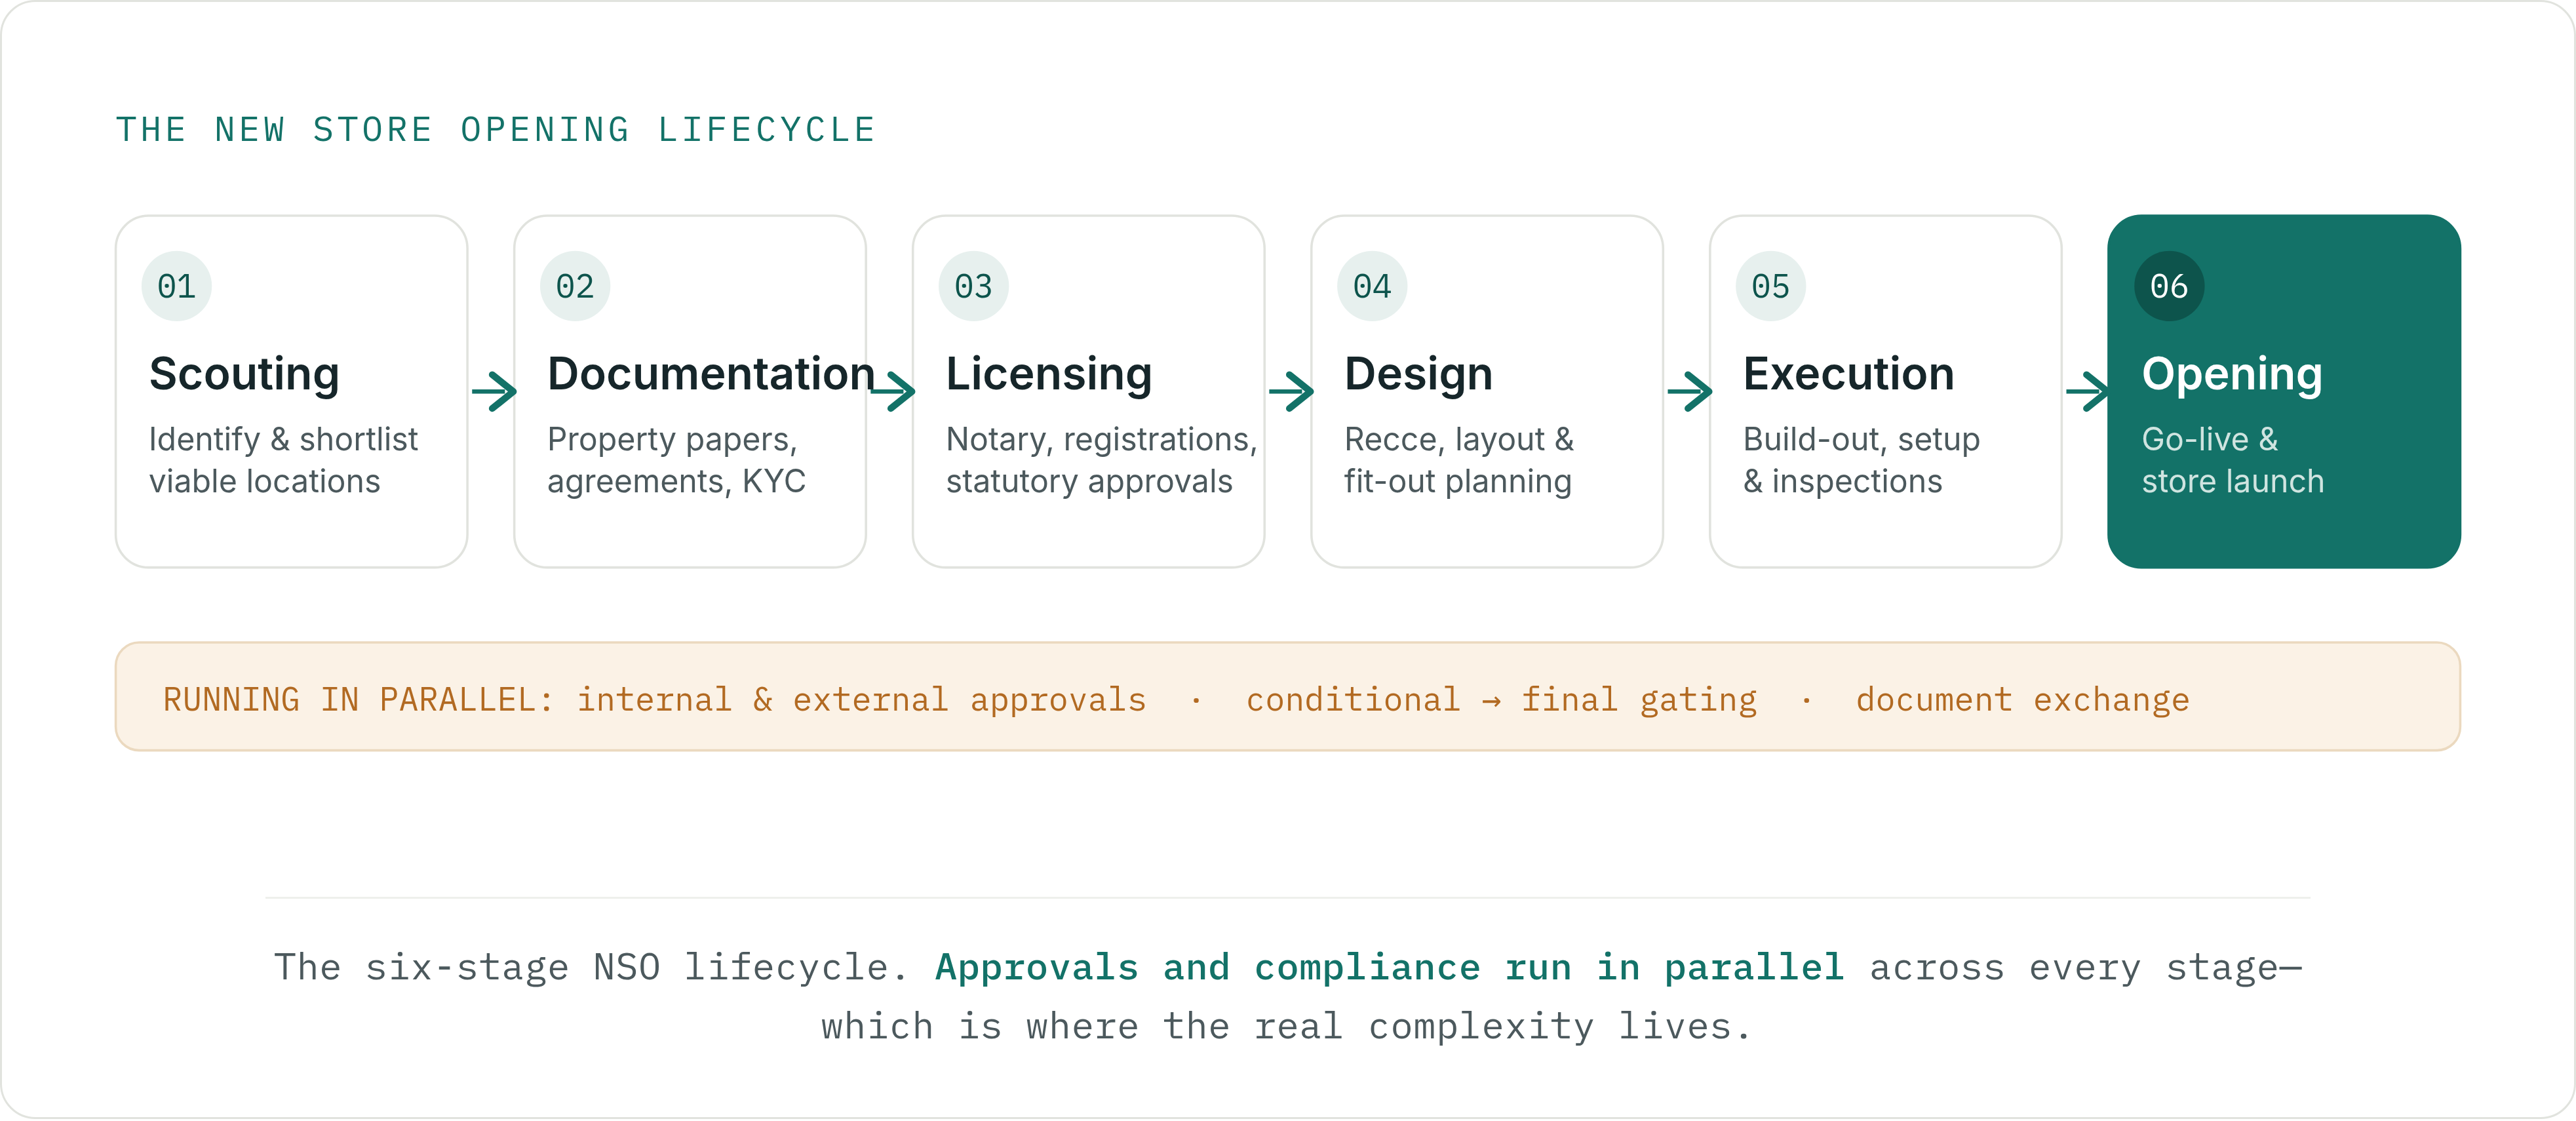2576x1121 pixels.
Task: Select the Scouting stage heading
Action: pyautogui.click(x=244, y=375)
